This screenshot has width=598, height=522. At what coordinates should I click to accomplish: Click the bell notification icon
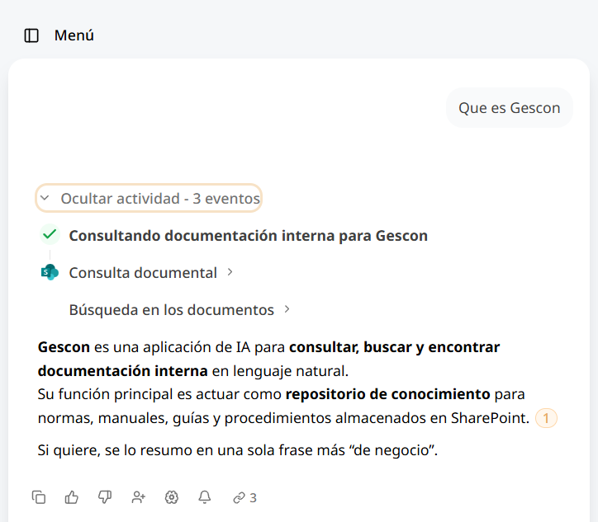tap(205, 497)
